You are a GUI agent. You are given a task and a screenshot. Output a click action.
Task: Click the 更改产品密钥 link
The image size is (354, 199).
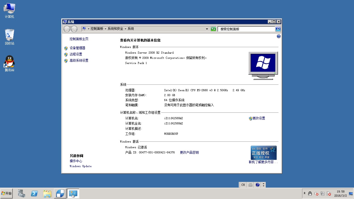click(x=189, y=152)
